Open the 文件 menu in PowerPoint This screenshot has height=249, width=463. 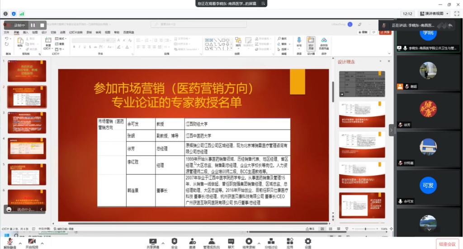tap(6, 33)
